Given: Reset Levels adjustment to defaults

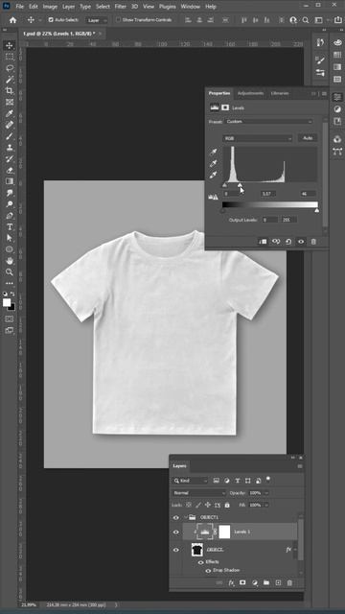Looking at the screenshot, I should pyautogui.click(x=288, y=242).
